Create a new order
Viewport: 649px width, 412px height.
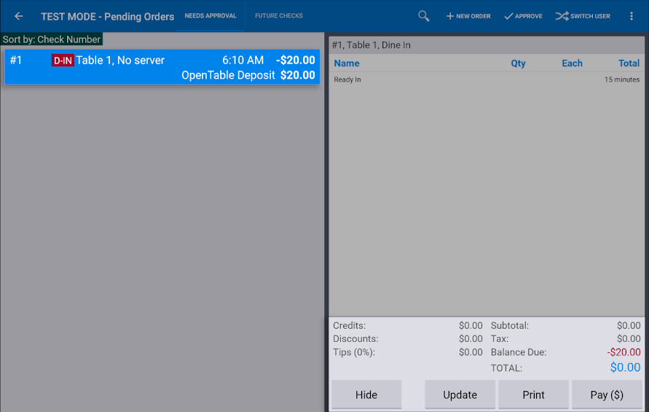[468, 16]
